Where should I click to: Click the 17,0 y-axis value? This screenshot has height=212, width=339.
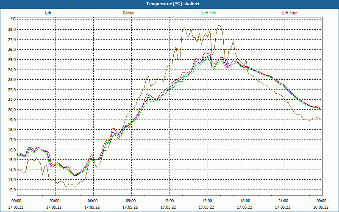tap(12, 140)
